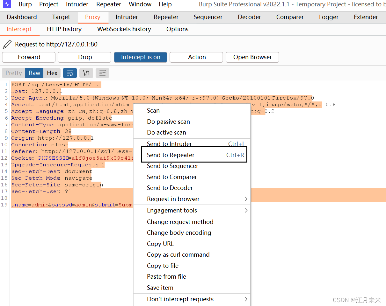Choose Change body encoding
This screenshot has width=386, height=306.
(192, 233)
